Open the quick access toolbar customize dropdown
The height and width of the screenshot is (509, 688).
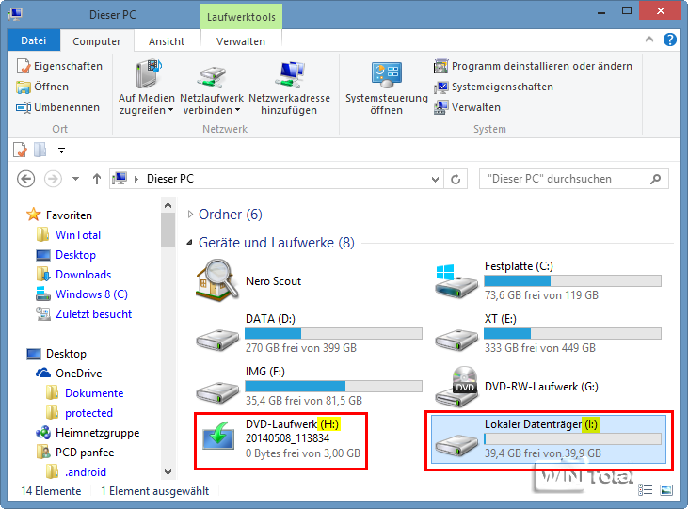[61, 151]
